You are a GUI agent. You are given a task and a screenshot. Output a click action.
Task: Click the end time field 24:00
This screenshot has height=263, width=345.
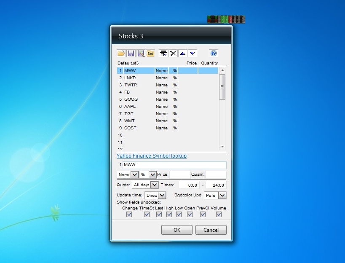216,185
